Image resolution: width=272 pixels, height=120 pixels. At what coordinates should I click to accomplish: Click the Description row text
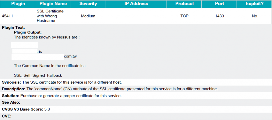coord(110,89)
